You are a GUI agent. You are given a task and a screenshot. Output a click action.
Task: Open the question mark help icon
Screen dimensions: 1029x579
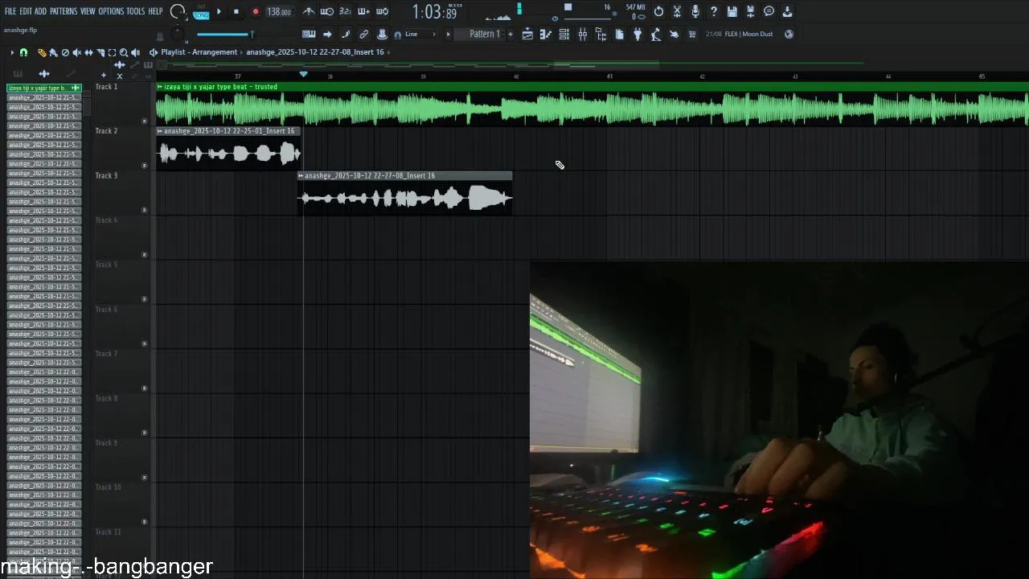(714, 11)
